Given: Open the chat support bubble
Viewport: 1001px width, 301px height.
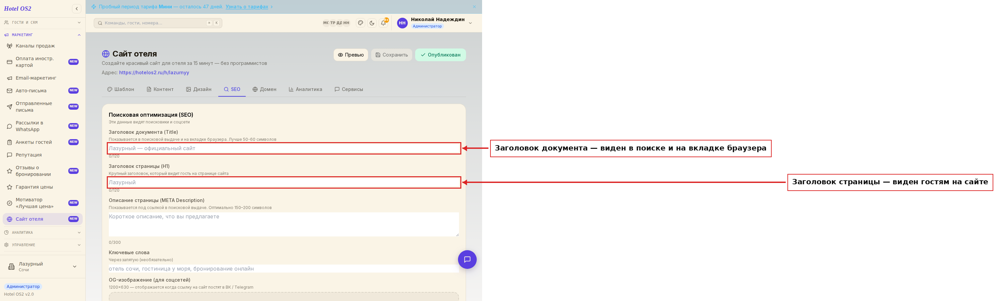Looking at the screenshot, I should coord(467,260).
